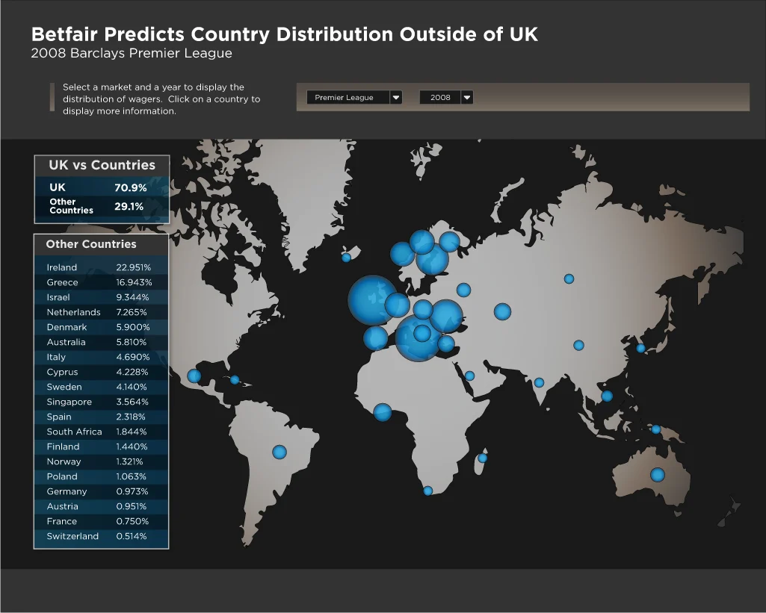Select the France 0.750% row

tap(101, 521)
